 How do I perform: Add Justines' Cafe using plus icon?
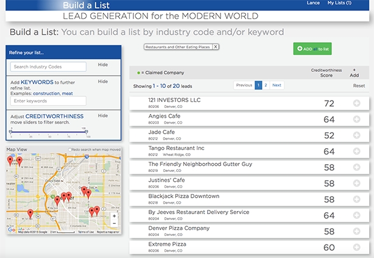[x=356, y=183]
